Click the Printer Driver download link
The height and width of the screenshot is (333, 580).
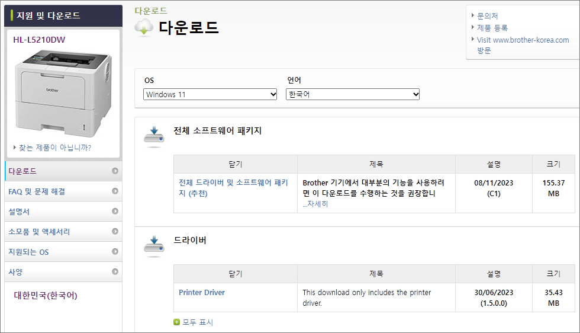(x=202, y=292)
